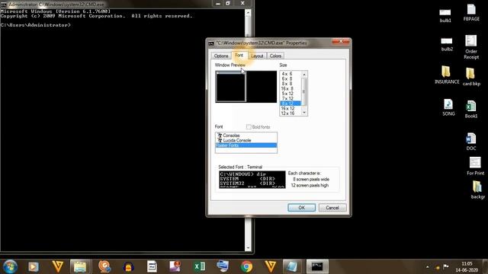Open the Options tab in Properties
This screenshot has width=488, height=274.
pos(221,56)
